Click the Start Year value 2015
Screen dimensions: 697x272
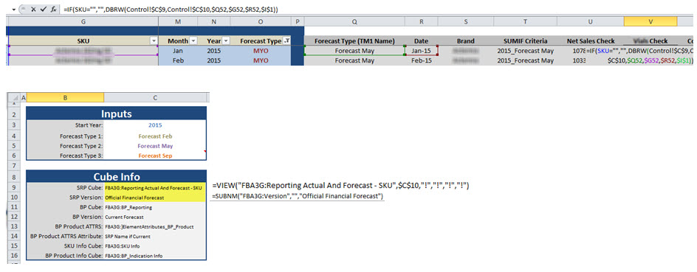click(155, 125)
